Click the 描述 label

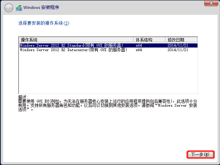[x=23, y=97]
